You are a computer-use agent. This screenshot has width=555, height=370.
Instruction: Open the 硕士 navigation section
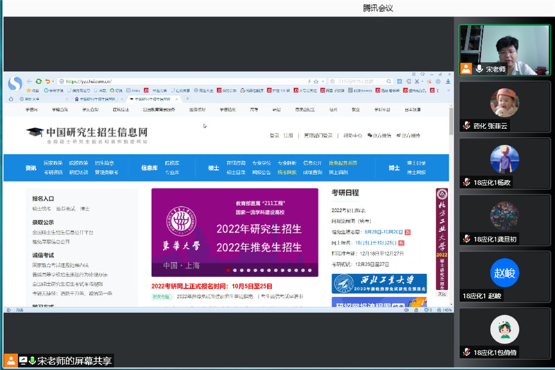click(x=213, y=167)
